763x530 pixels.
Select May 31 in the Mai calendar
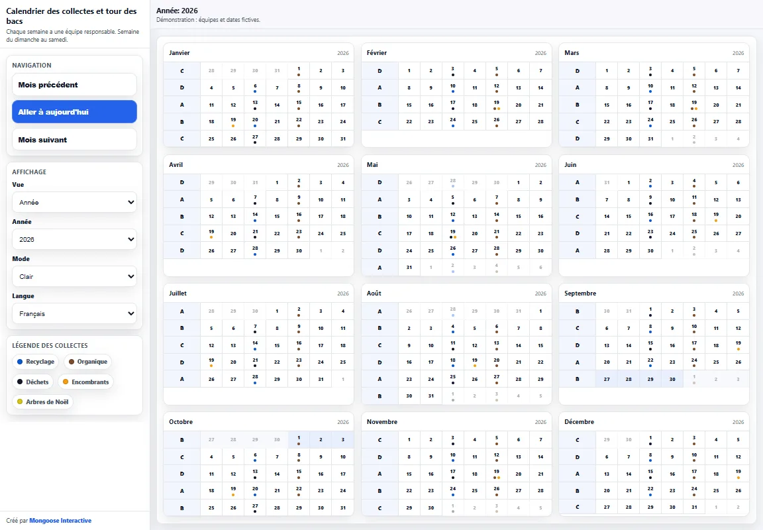[409, 267]
